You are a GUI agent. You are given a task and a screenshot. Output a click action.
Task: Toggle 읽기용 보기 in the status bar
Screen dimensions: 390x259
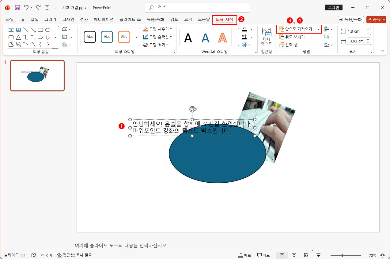point(306,255)
